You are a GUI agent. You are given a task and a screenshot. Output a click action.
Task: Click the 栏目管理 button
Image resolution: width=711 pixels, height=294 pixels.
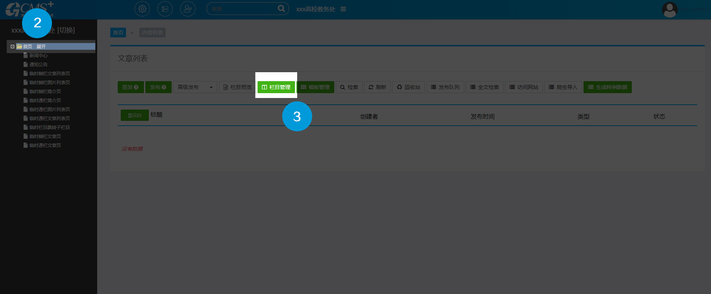click(276, 87)
